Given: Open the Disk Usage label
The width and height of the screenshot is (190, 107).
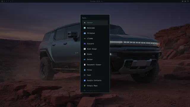Looking at the screenshot, I should point(92,49).
